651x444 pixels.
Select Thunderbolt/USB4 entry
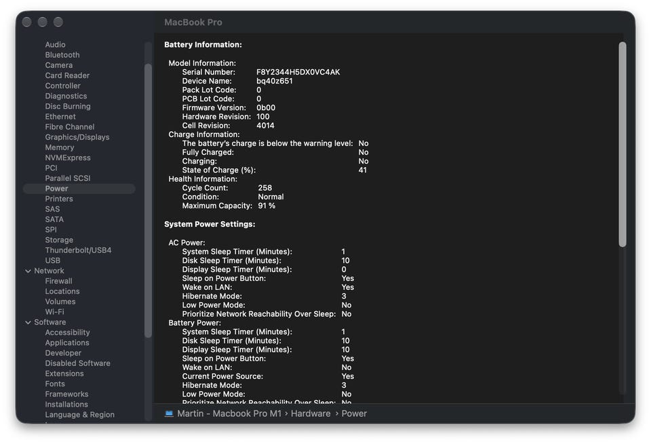pyautogui.click(x=78, y=251)
